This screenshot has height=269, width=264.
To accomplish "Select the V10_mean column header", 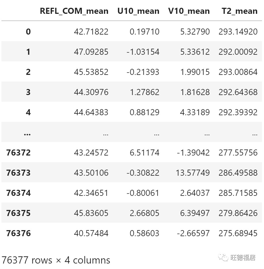I will coord(189,11).
